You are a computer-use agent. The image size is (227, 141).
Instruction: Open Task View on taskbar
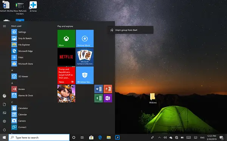pyautogui.click(x=82, y=138)
